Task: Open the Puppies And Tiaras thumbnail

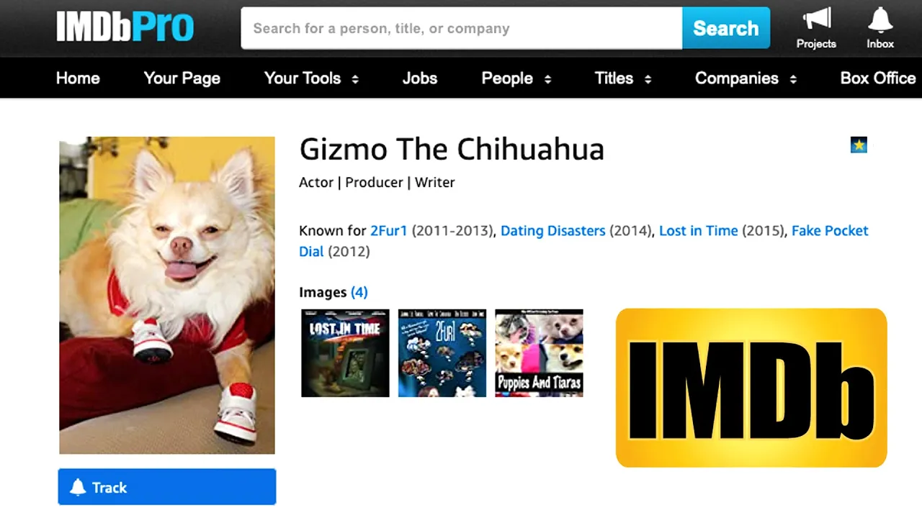Action: tap(539, 353)
